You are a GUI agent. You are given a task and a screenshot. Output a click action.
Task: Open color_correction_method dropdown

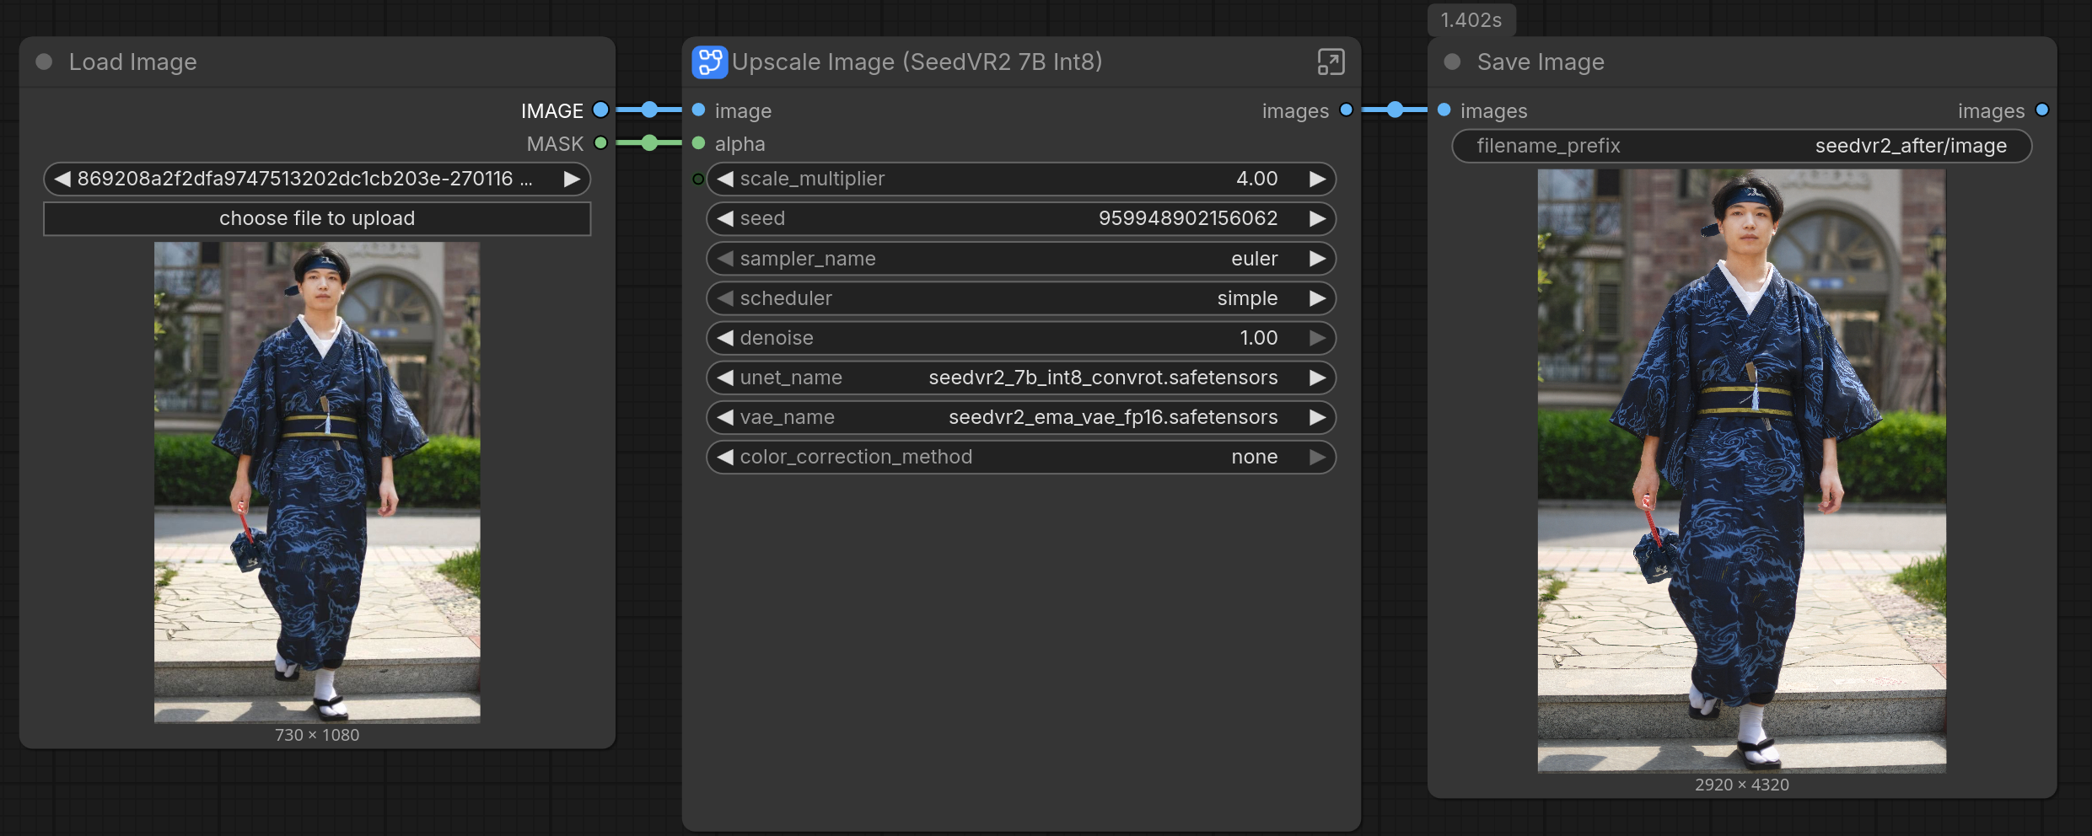coord(1021,457)
